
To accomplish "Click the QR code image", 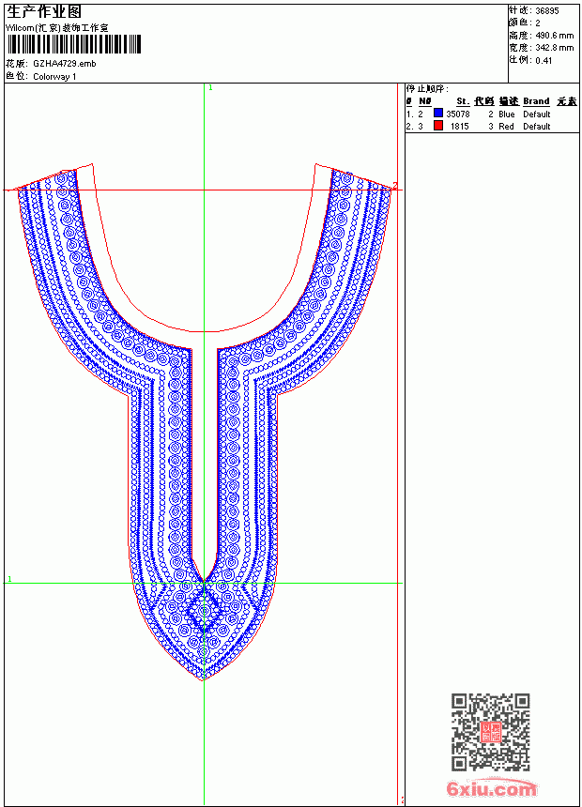I will tap(491, 731).
